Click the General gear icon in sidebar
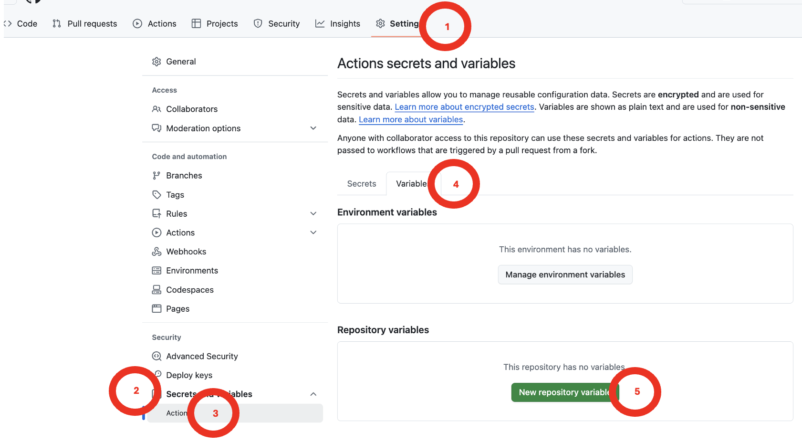This screenshot has width=802, height=443. [156, 62]
